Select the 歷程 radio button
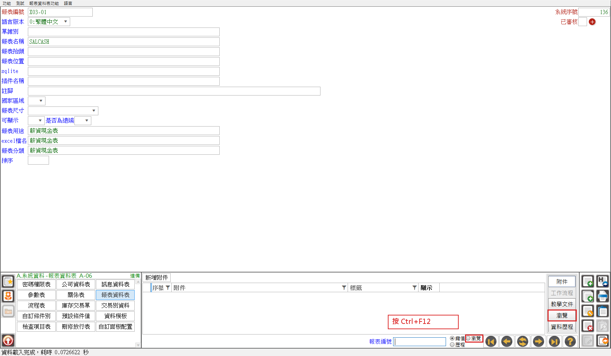 [452, 345]
